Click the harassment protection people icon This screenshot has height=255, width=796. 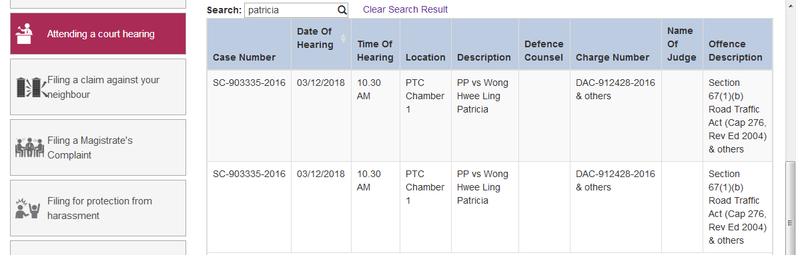click(x=27, y=208)
